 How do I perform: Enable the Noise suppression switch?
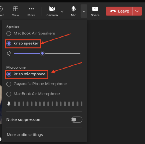[x=77, y=119]
